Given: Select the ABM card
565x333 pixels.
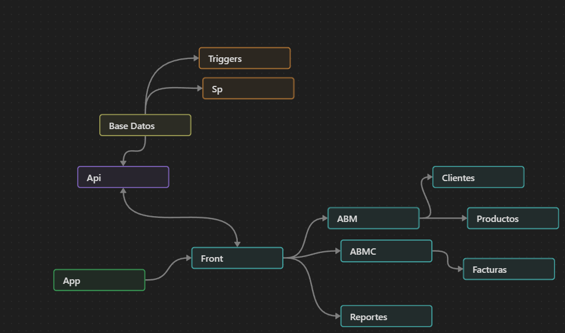Looking at the screenshot, I should click(373, 218).
